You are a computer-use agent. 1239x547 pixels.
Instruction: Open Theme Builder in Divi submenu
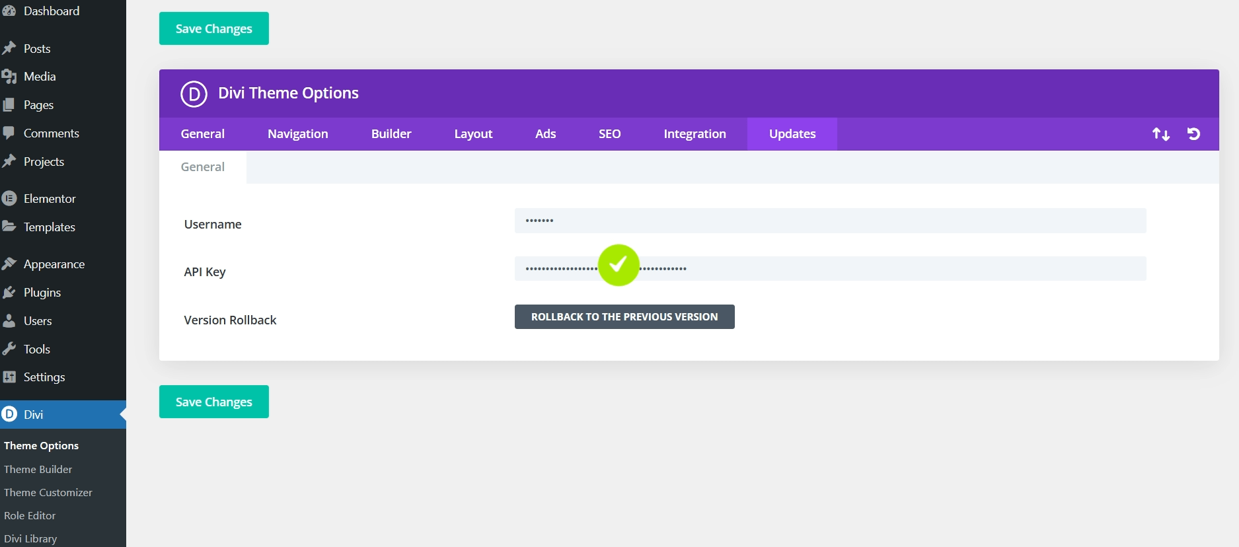38,469
